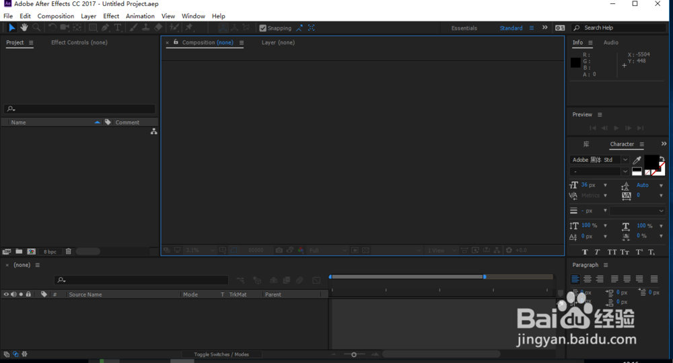
Task: Toggle the composition panel lock icon
Action: 176,42
